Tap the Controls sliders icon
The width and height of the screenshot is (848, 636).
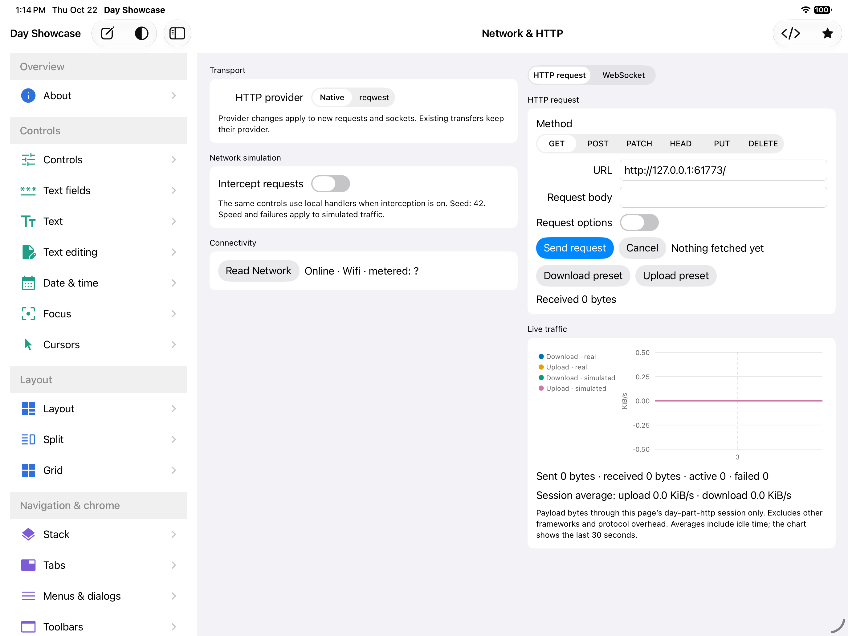pyautogui.click(x=28, y=160)
